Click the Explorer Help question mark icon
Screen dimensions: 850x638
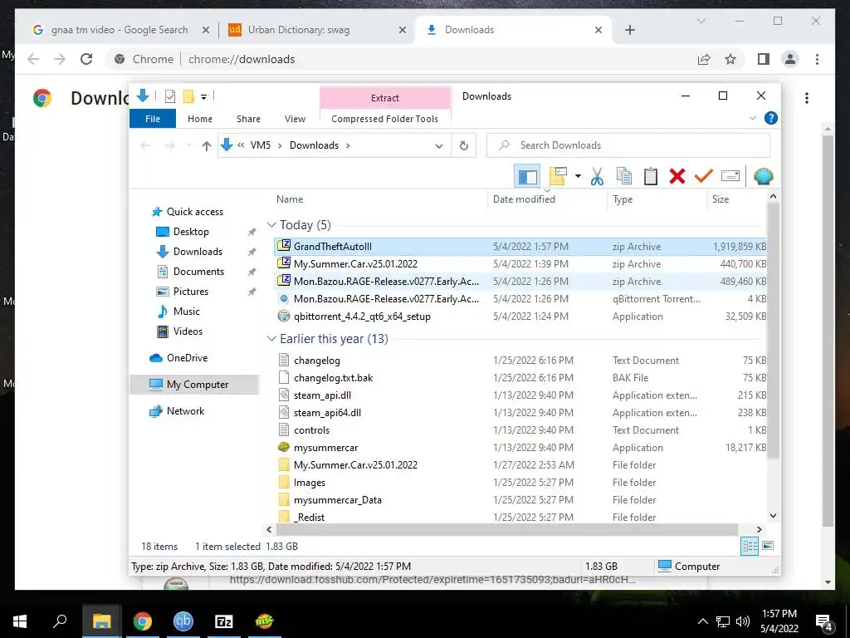coord(771,118)
